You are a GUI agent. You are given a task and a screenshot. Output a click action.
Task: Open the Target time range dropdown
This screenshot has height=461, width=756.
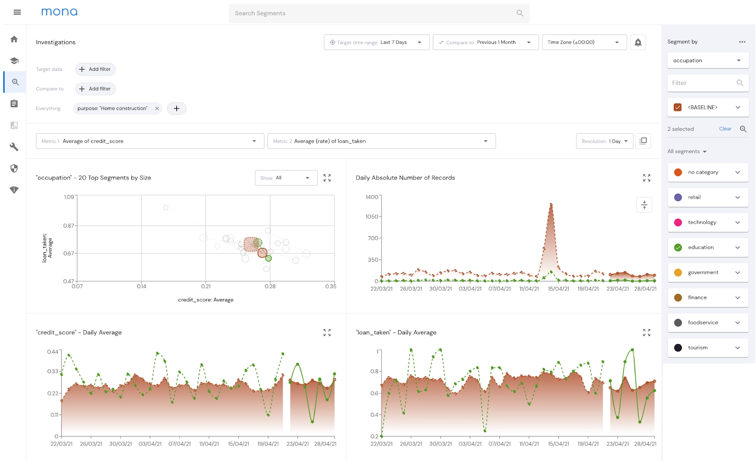point(377,43)
